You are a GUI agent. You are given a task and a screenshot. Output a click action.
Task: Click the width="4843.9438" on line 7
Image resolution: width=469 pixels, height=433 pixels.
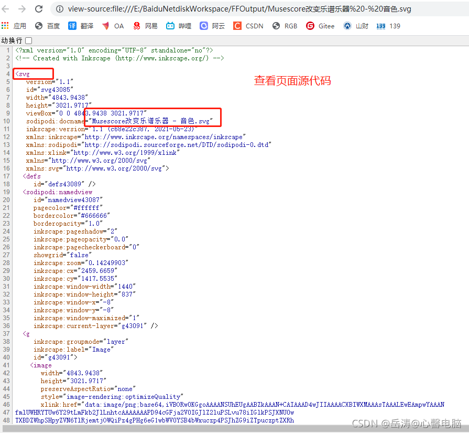[x=57, y=98]
